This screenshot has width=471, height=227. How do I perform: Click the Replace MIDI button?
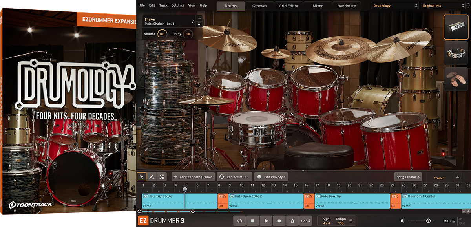pyautogui.click(x=235, y=177)
